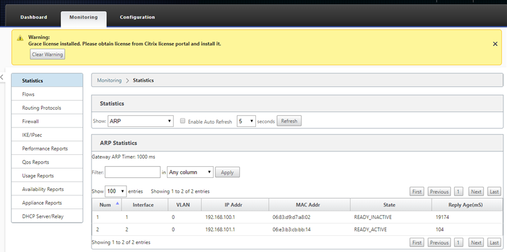The width and height of the screenshot is (507, 252).
Task: Enable the Auto Refresh checkbox
Action: (x=182, y=121)
